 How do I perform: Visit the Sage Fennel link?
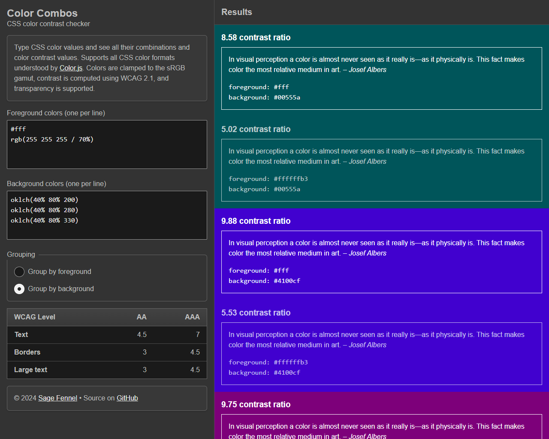tap(57, 398)
